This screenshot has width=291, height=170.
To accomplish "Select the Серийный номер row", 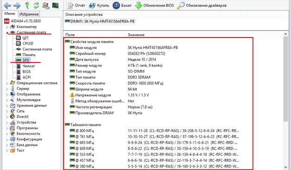I will [117, 54].
